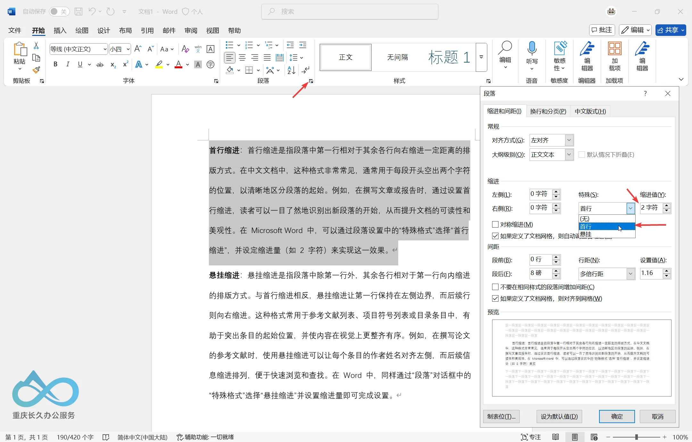Image resolution: width=692 pixels, height=442 pixels.
Task: Toggle show paragraph marks icon
Action: (x=305, y=70)
